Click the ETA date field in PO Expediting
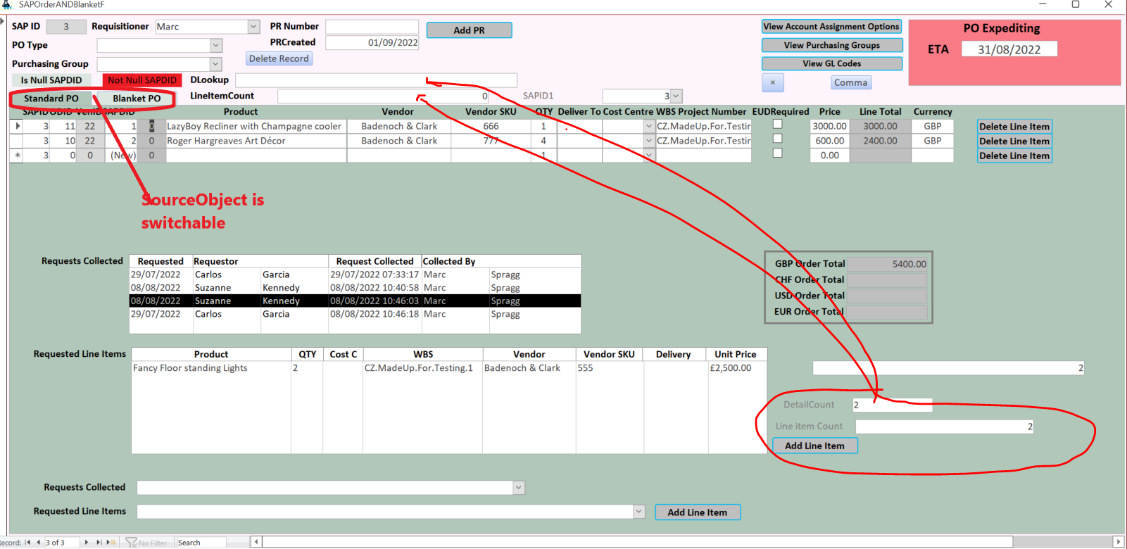 point(1009,49)
